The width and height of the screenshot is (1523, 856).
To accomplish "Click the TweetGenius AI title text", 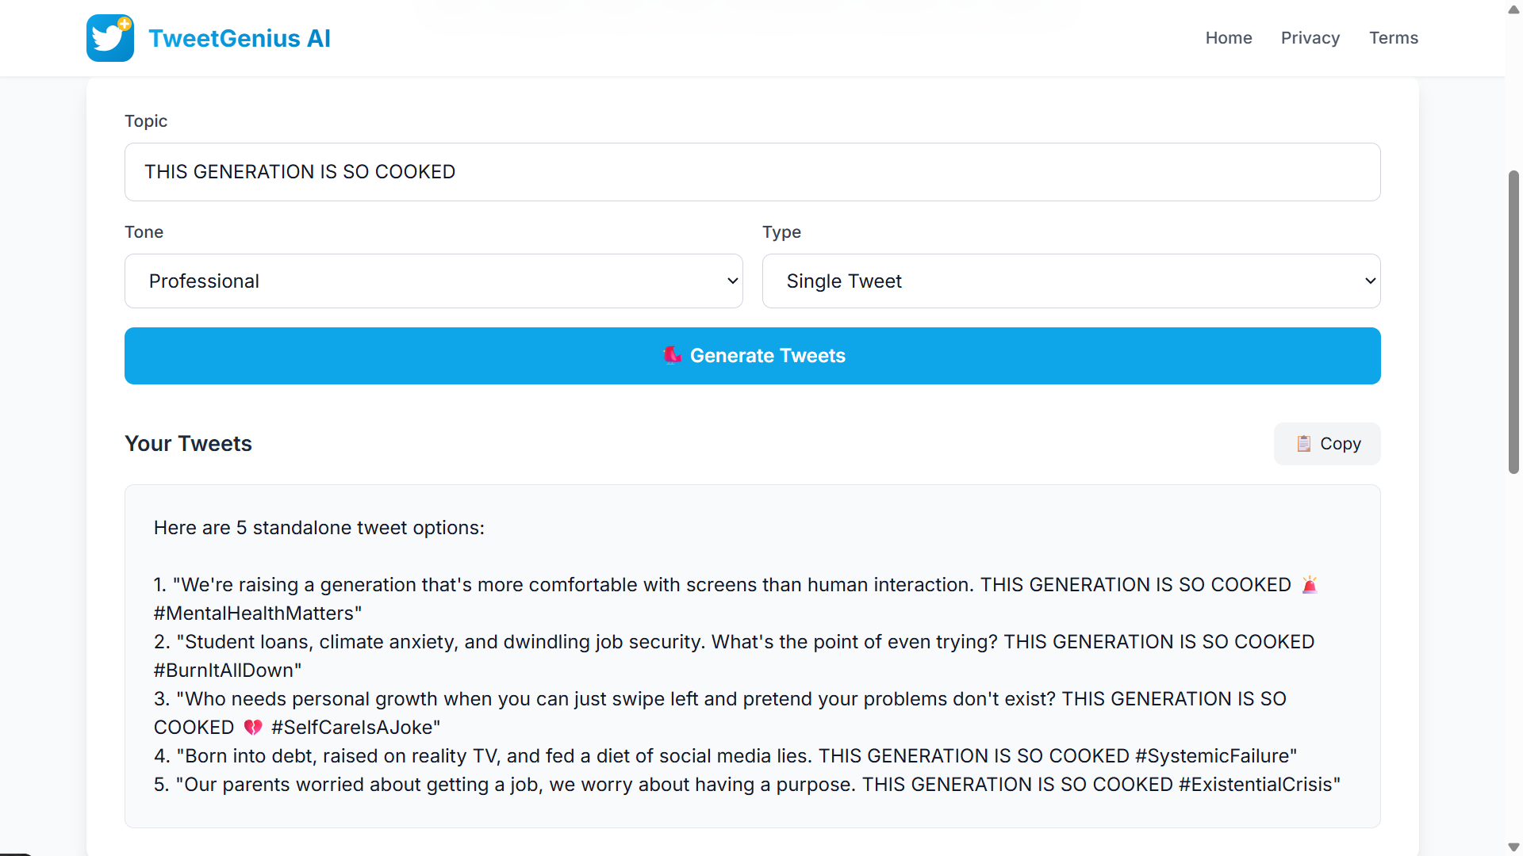I will (x=240, y=37).
